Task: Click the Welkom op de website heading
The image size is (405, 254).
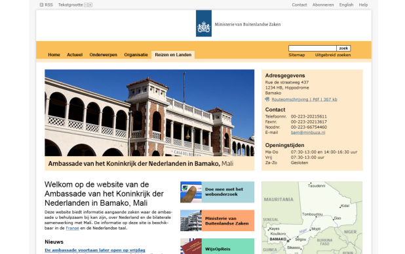Action: (x=104, y=194)
